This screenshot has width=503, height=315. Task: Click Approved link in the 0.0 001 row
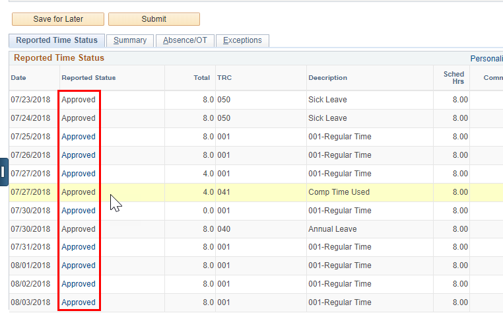(x=79, y=211)
